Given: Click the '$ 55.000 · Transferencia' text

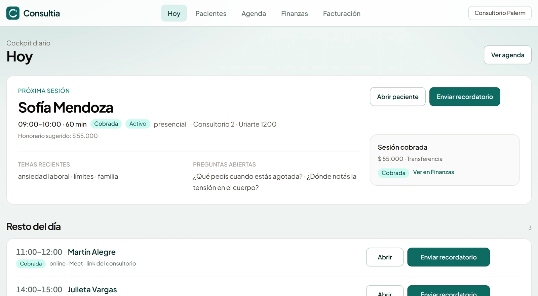Looking at the screenshot, I should pos(410,159).
